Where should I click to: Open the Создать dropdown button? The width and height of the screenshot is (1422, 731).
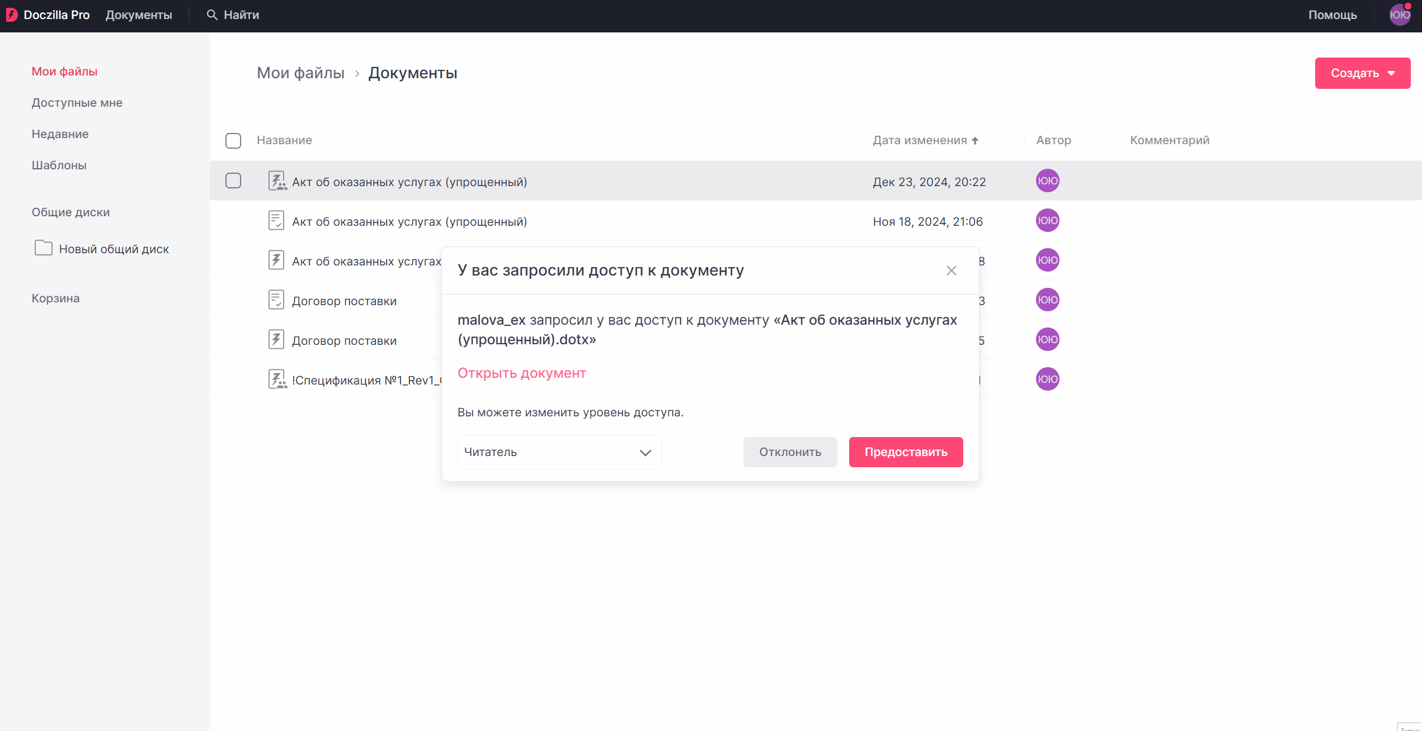[1362, 73]
